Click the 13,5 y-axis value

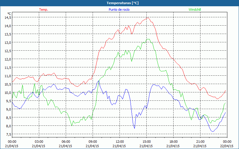(x=8, y=34)
